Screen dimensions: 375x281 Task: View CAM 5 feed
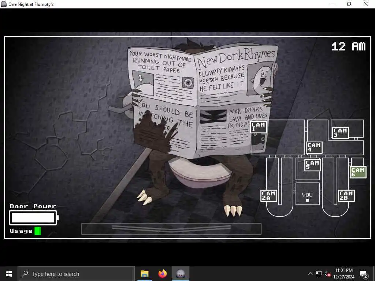[x=313, y=165]
